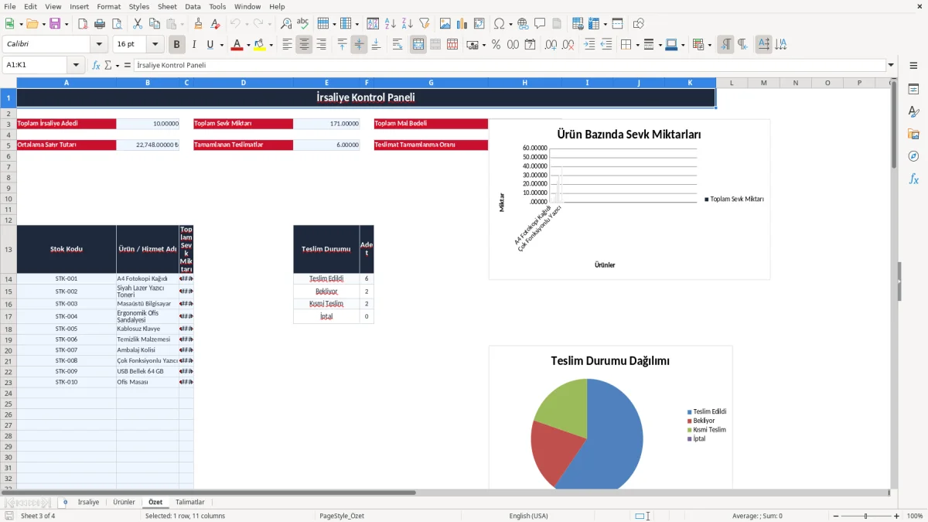The width and height of the screenshot is (928, 522).
Task: Insert special character omega icon
Action: coord(499,24)
